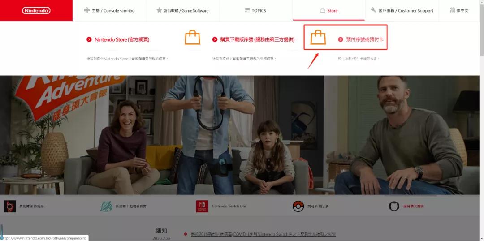Click the page vertical scrollbar
The width and height of the screenshot is (484, 241).
coord(482,31)
